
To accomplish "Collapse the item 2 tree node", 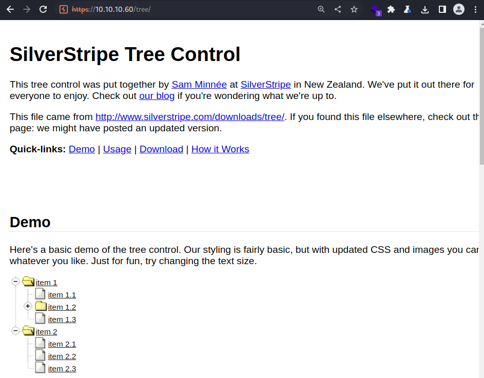I will point(15,331).
